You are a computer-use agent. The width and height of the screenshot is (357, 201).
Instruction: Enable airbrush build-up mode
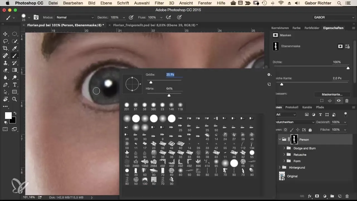coord(168,17)
